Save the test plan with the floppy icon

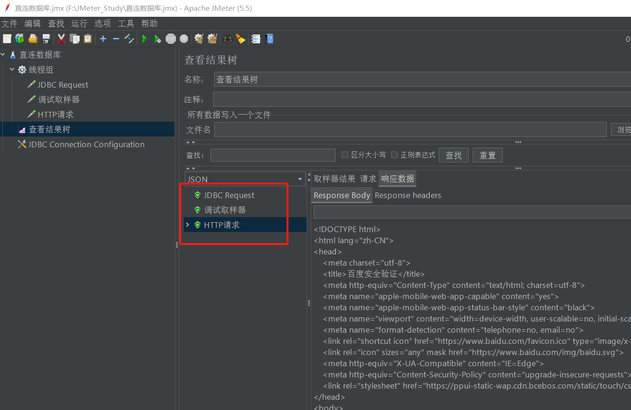(x=46, y=39)
